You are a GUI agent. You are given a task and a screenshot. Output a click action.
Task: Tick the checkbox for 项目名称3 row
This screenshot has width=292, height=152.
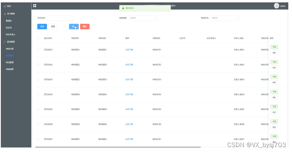38,80
